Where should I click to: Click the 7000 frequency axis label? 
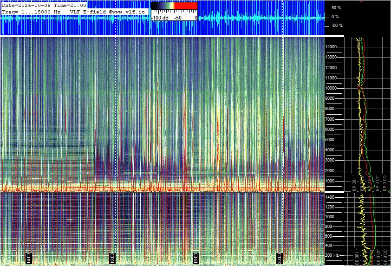(x=330, y=119)
